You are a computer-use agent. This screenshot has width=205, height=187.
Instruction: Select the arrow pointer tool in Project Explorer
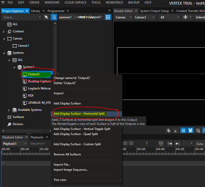[46, 17]
